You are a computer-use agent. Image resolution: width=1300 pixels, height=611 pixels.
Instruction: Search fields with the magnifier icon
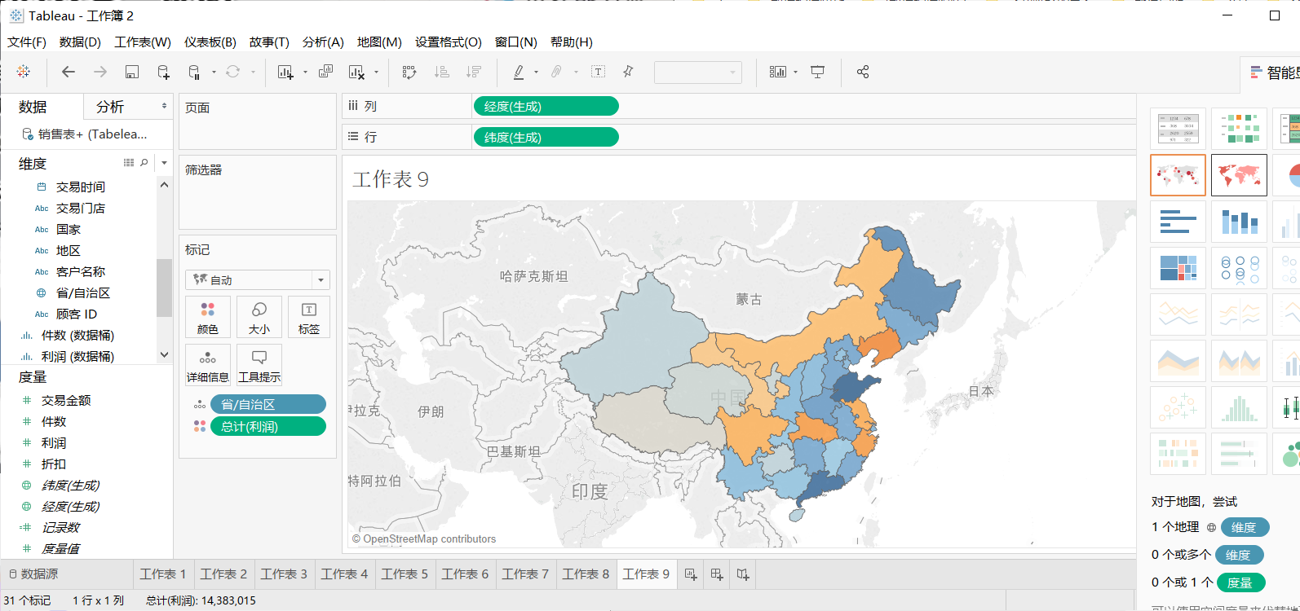click(x=144, y=163)
